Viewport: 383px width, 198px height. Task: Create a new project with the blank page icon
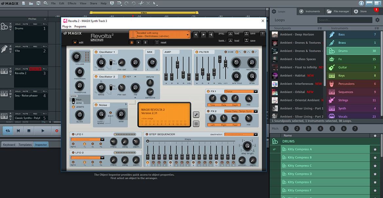24,3
